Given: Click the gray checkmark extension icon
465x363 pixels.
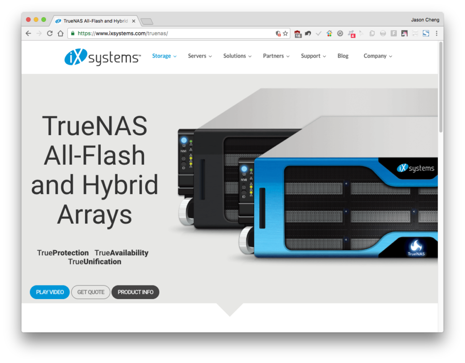Looking at the screenshot, I should [318, 34].
